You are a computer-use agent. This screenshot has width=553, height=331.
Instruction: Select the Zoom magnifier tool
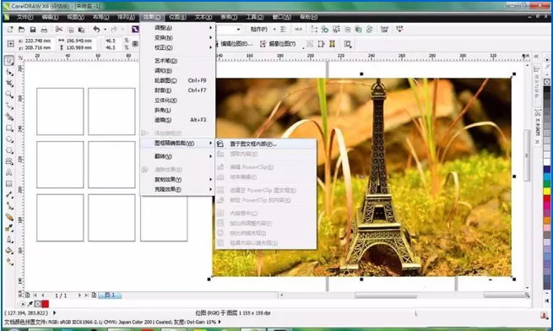click(x=9, y=95)
